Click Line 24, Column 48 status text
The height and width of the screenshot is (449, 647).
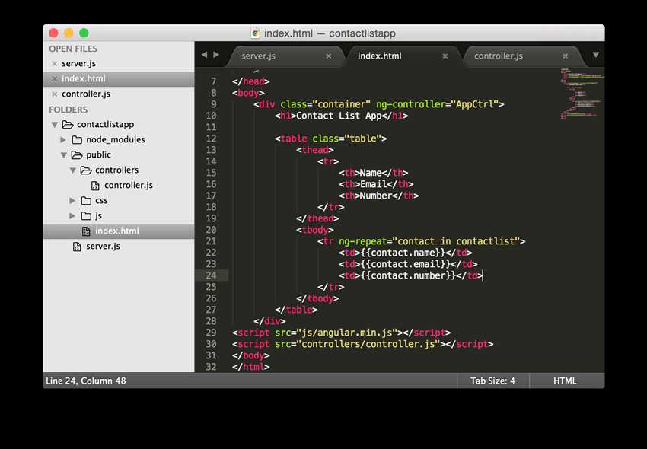86,381
